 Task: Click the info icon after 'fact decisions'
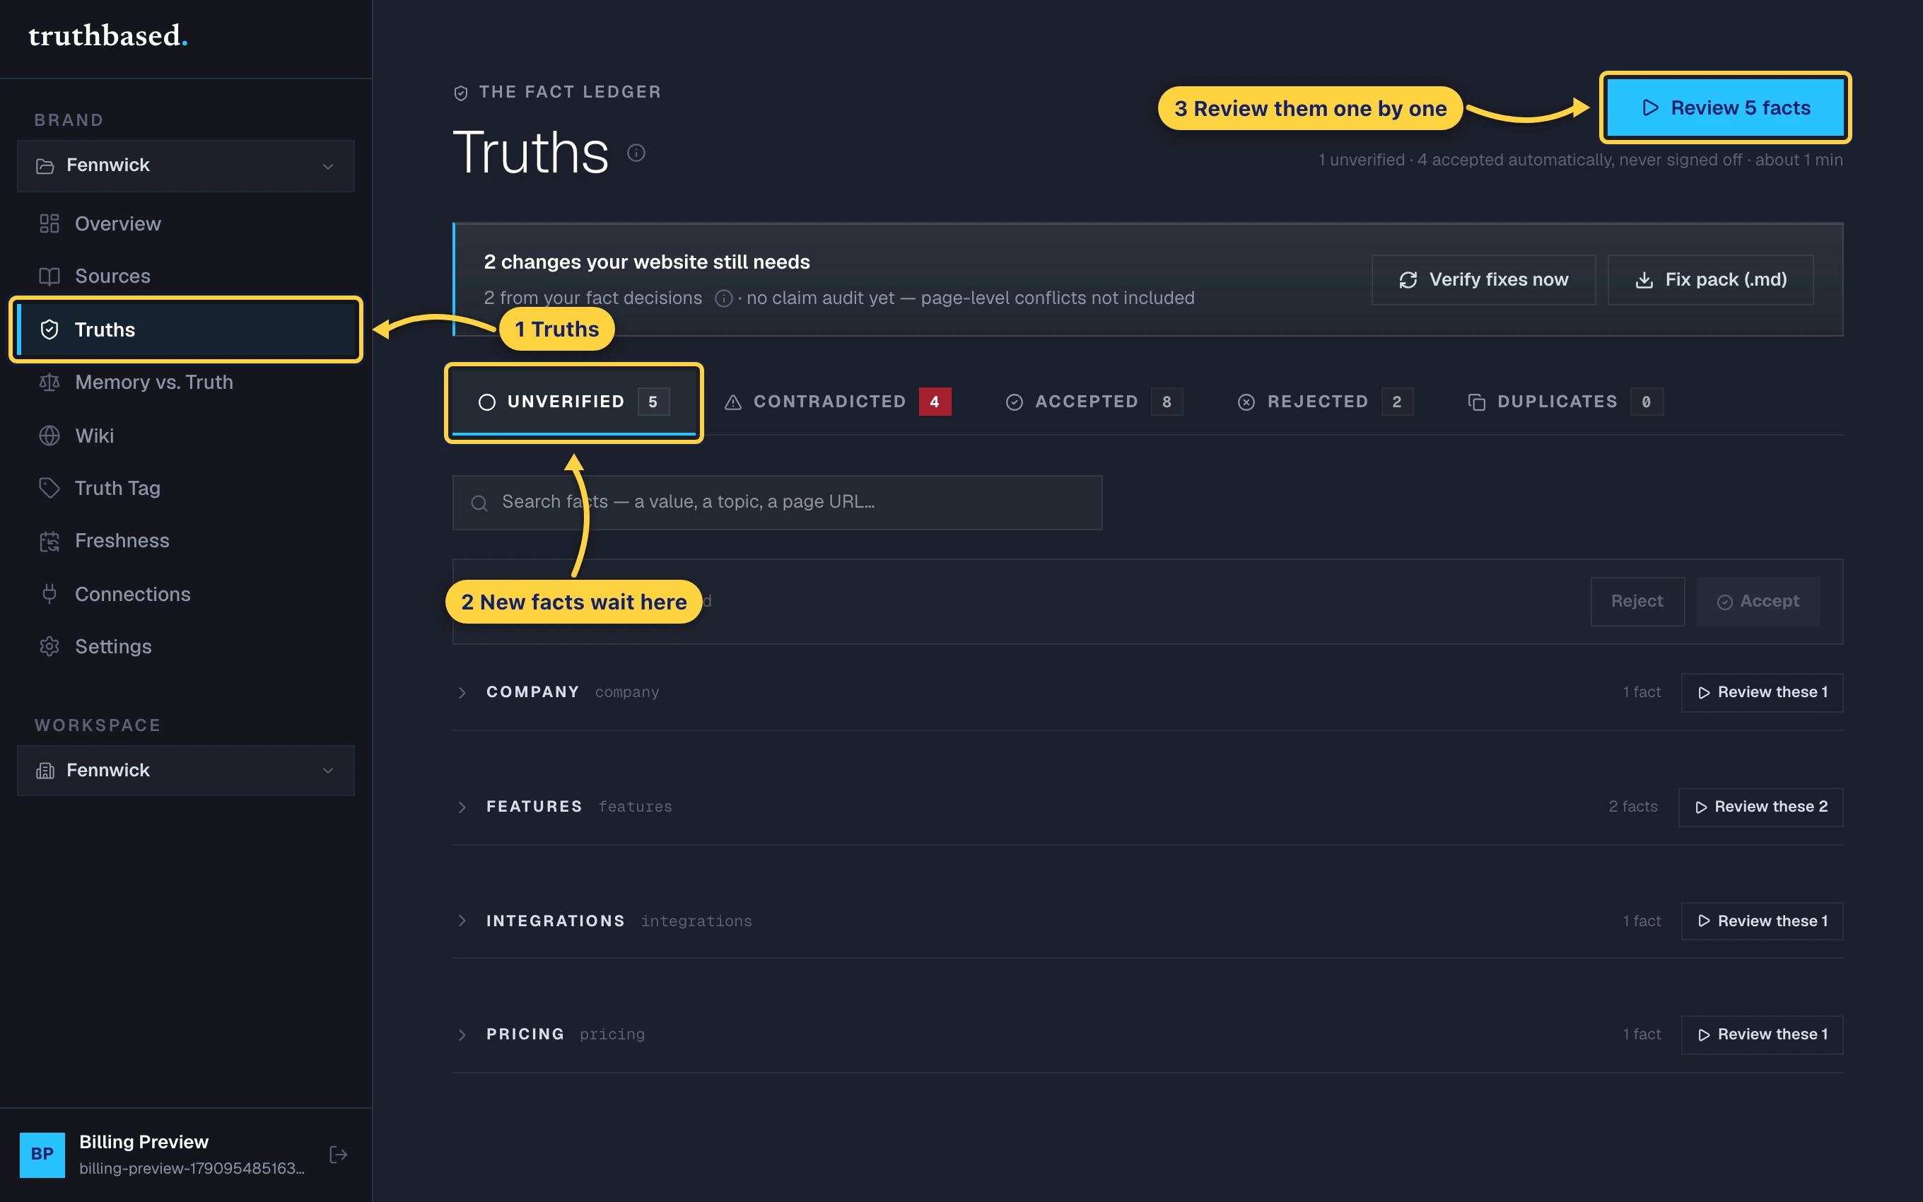tap(723, 298)
